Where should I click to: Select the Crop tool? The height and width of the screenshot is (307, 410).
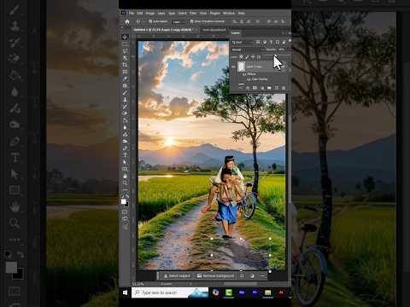tap(125, 65)
